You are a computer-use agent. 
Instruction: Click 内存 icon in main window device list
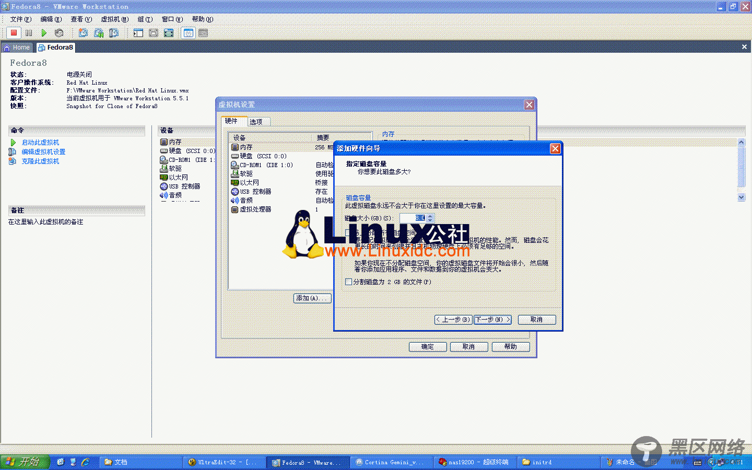click(164, 142)
